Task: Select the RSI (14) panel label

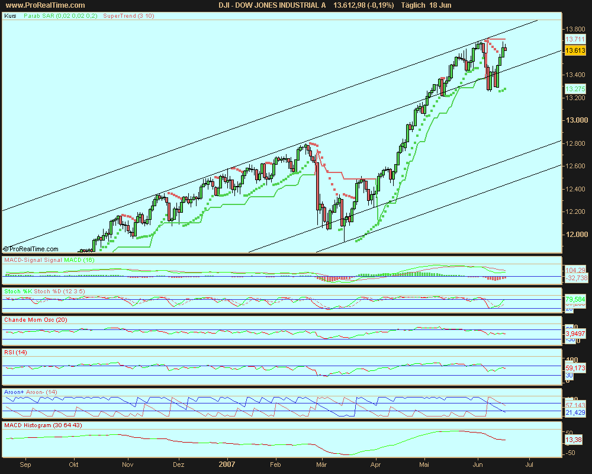Action: [x=15, y=353]
